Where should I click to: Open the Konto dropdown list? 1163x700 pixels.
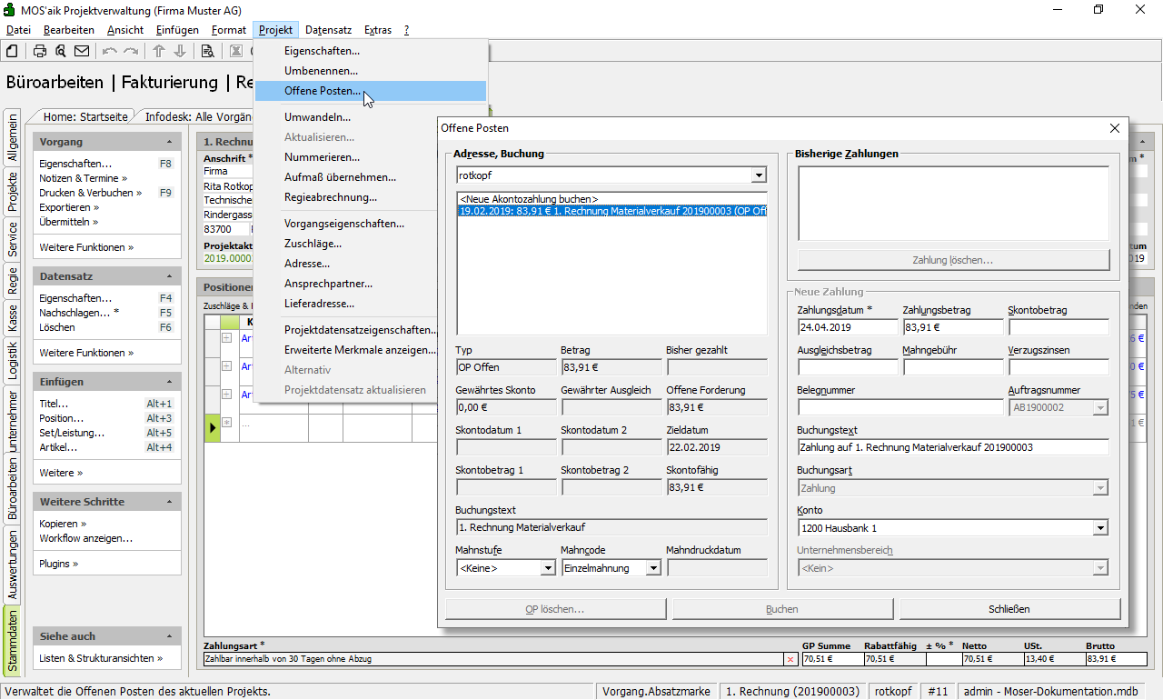(x=1101, y=528)
